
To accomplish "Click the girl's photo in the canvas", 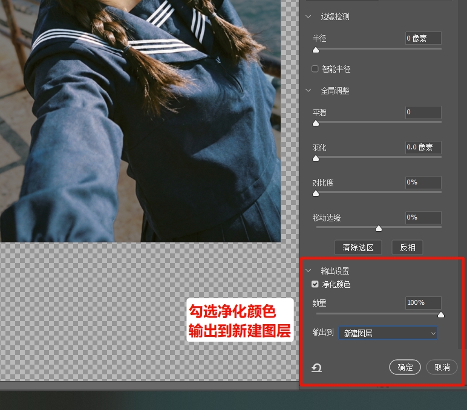I will point(140,120).
